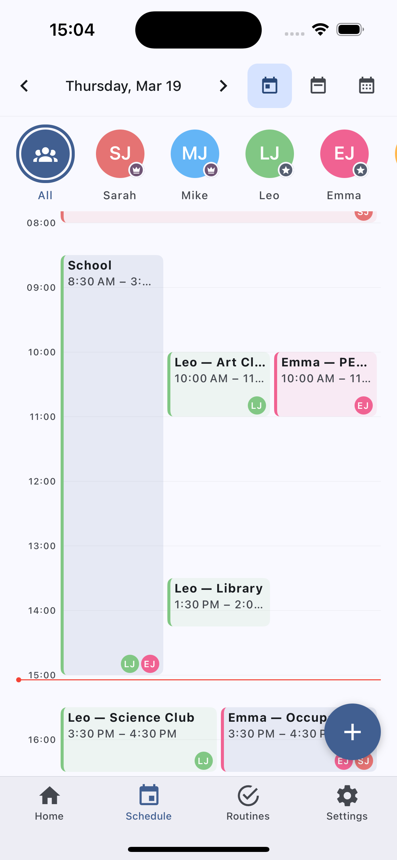Select the All family members filter
Viewport: 397px width, 860px height.
45,154
